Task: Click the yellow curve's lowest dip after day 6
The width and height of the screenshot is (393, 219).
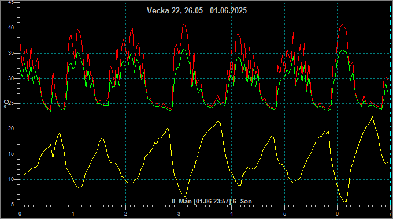Action: click(x=345, y=202)
